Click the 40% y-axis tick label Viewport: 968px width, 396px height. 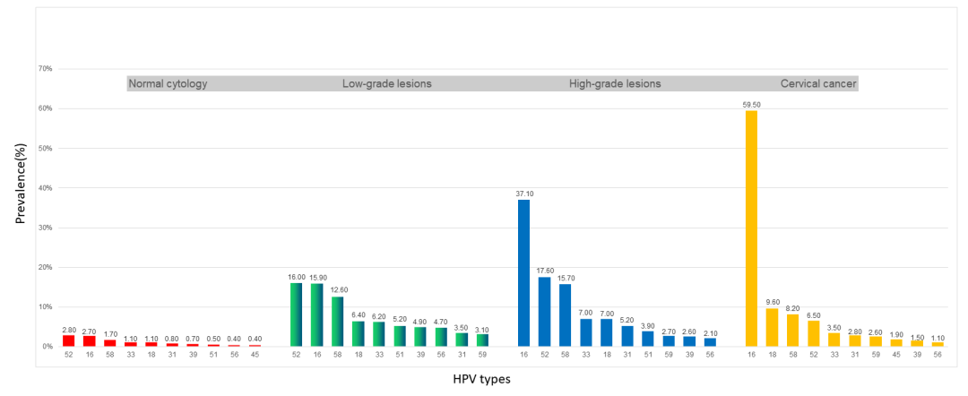pos(45,187)
